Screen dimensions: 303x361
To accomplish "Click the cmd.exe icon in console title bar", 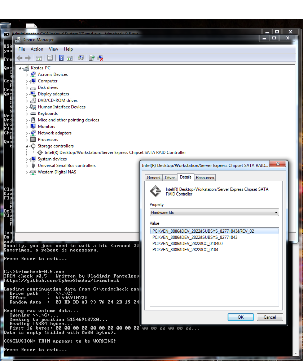I will tap(6, 34).
